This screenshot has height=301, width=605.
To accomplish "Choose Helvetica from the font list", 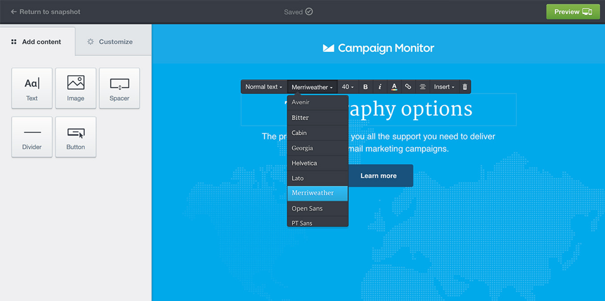I will pos(318,163).
